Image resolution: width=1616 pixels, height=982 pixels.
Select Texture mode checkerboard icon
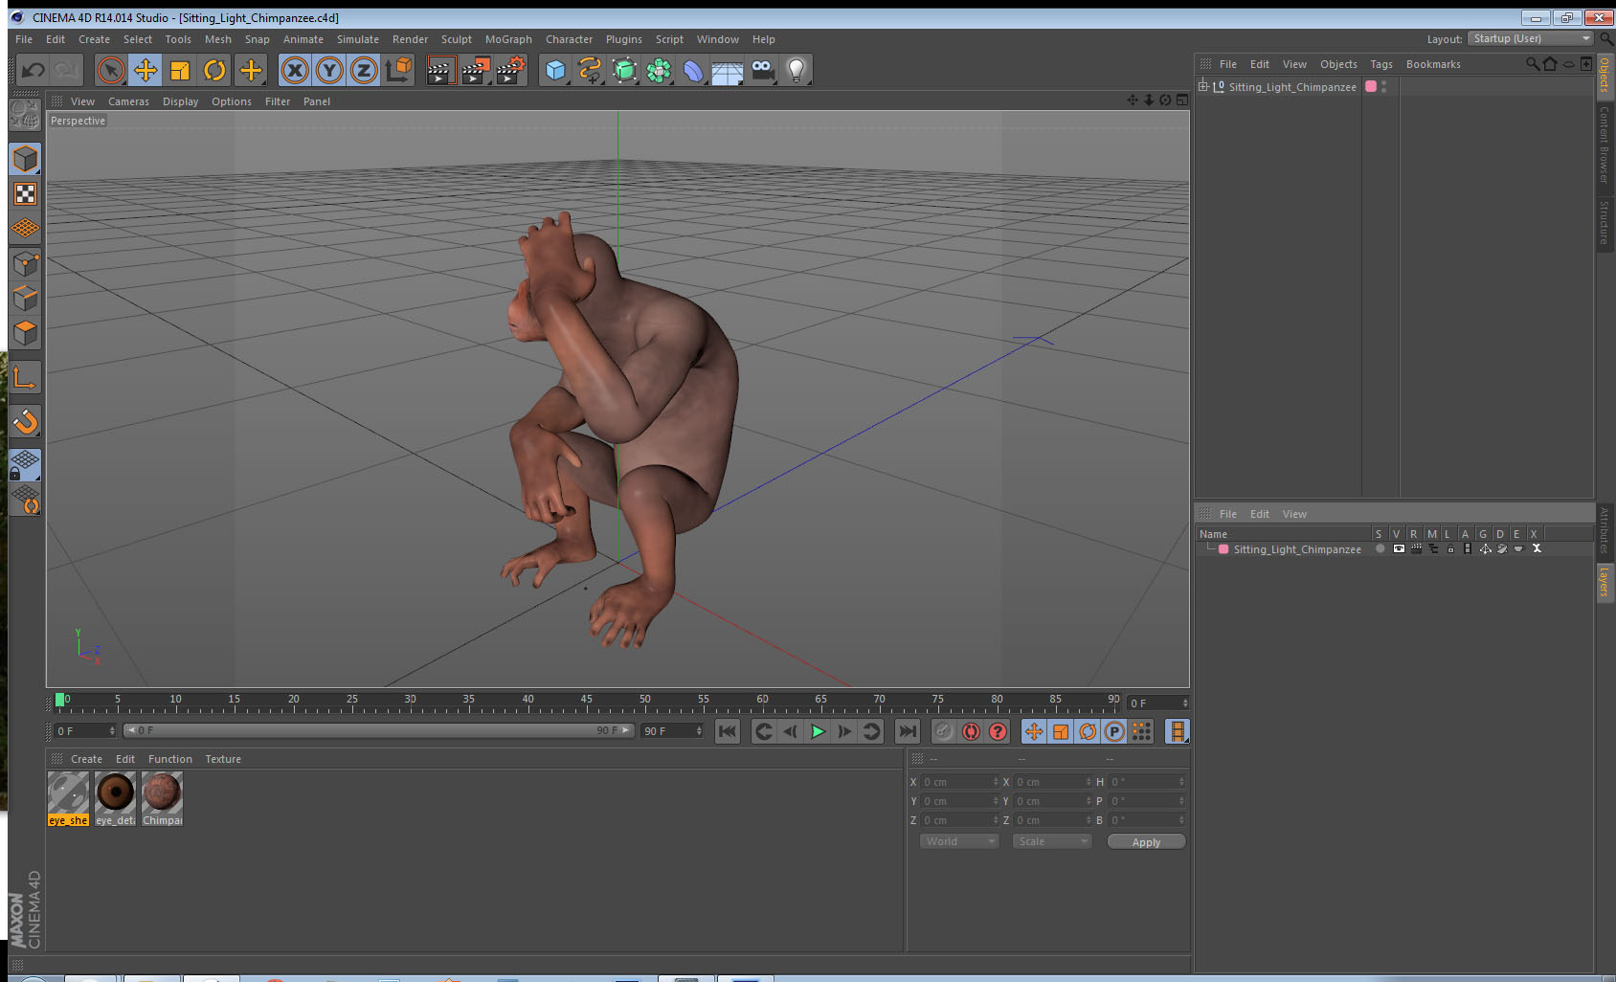25,194
